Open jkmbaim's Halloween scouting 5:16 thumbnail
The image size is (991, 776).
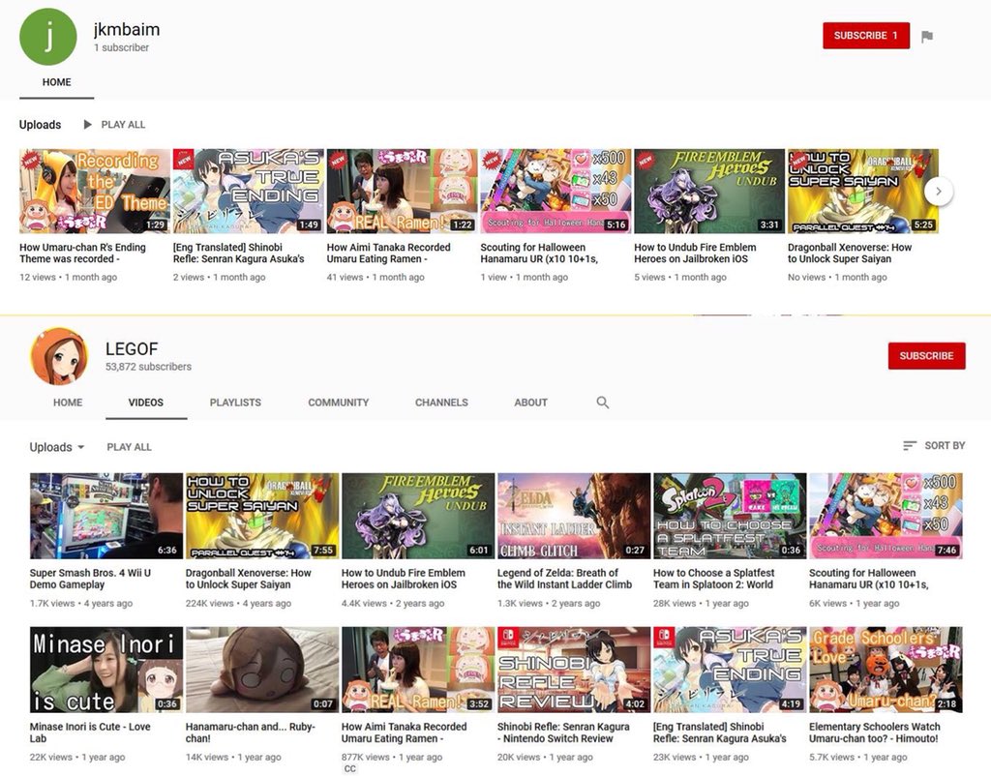coord(556,192)
